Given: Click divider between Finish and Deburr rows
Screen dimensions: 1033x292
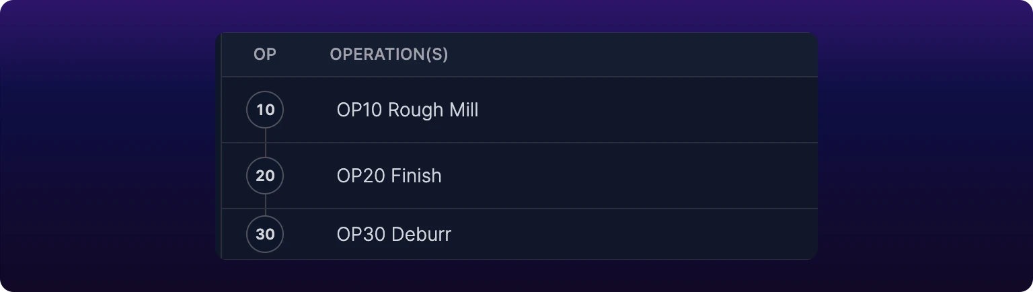Looking at the screenshot, I should (519, 209).
